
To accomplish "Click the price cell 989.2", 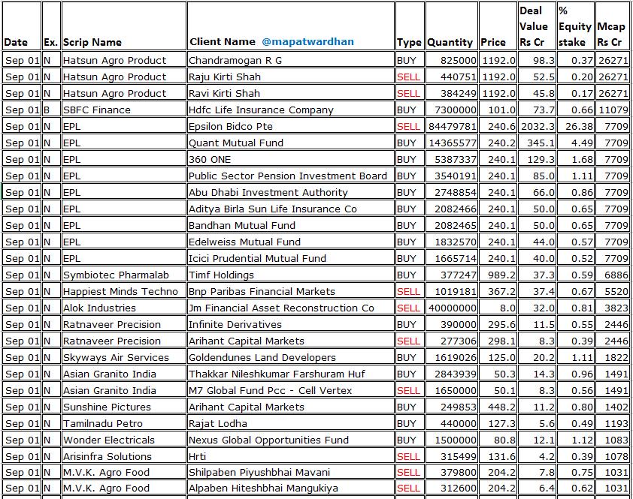I will click(x=498, y=275).
